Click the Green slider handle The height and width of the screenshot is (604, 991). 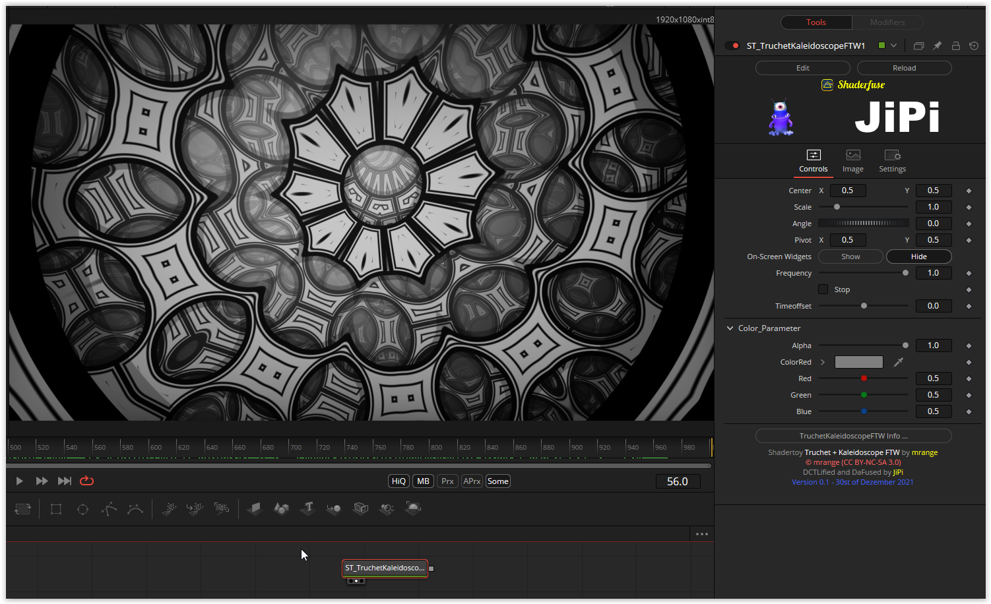coord(864,395)
